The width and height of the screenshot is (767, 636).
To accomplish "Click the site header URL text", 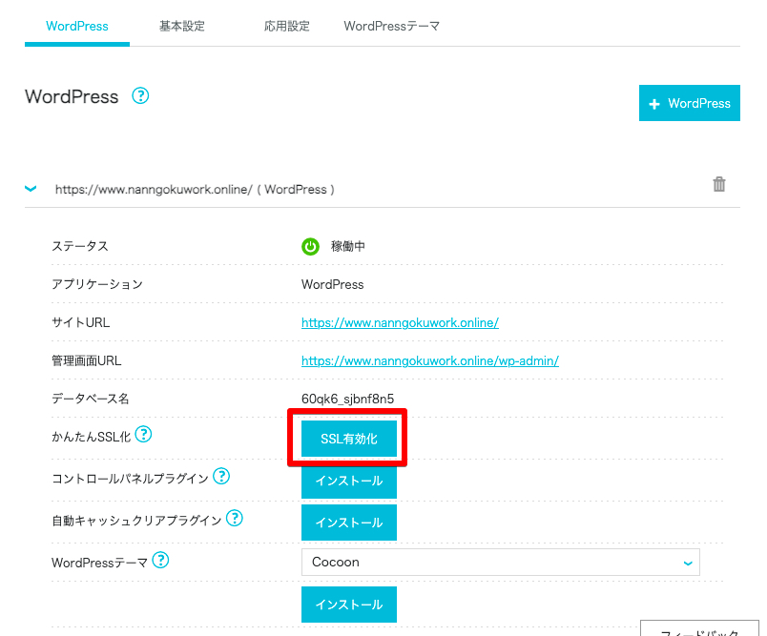I will click(195, 190).
